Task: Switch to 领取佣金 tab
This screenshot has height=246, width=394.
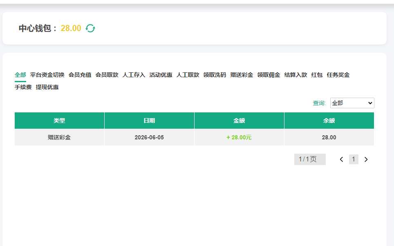Action: coord(269,75)
